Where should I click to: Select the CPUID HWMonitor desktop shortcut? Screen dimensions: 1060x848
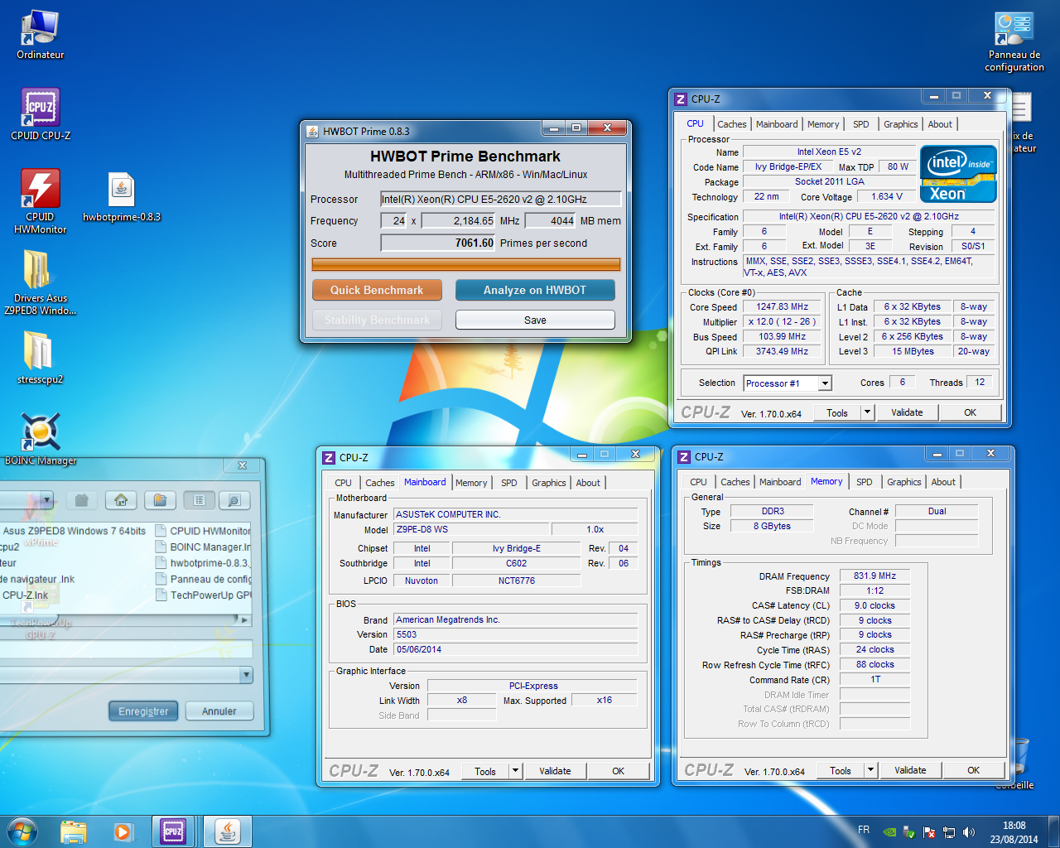(x=40, y=201)
